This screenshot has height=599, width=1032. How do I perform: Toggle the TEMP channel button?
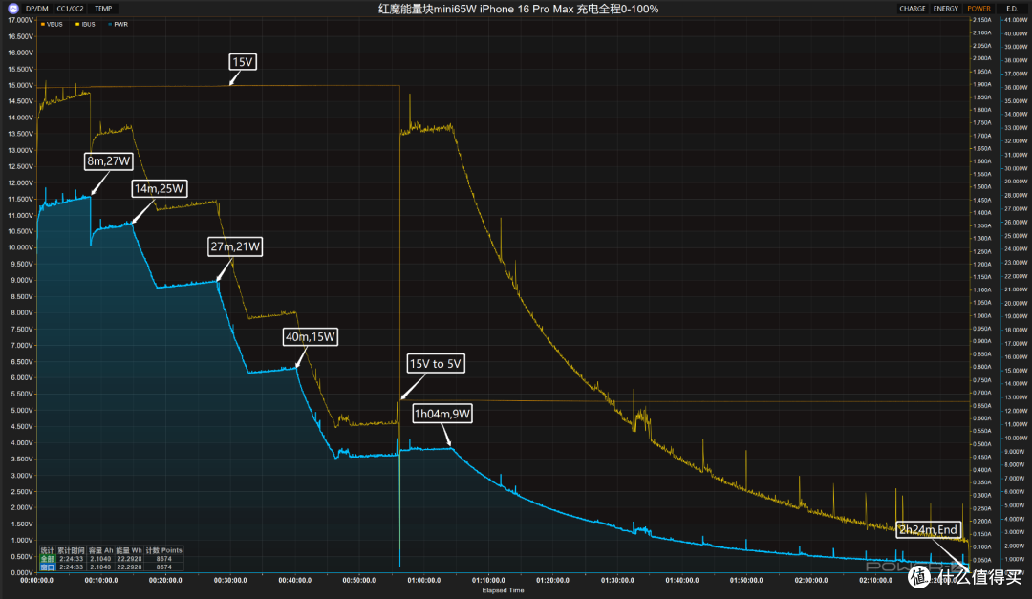pos(103,9)
